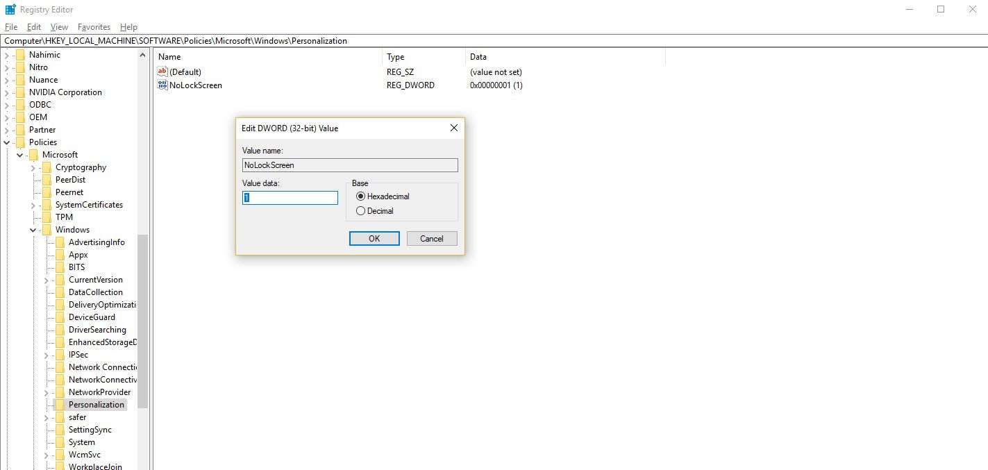988x470 pixels.
Task: Click the Value data input field
Action: [290, 198]
